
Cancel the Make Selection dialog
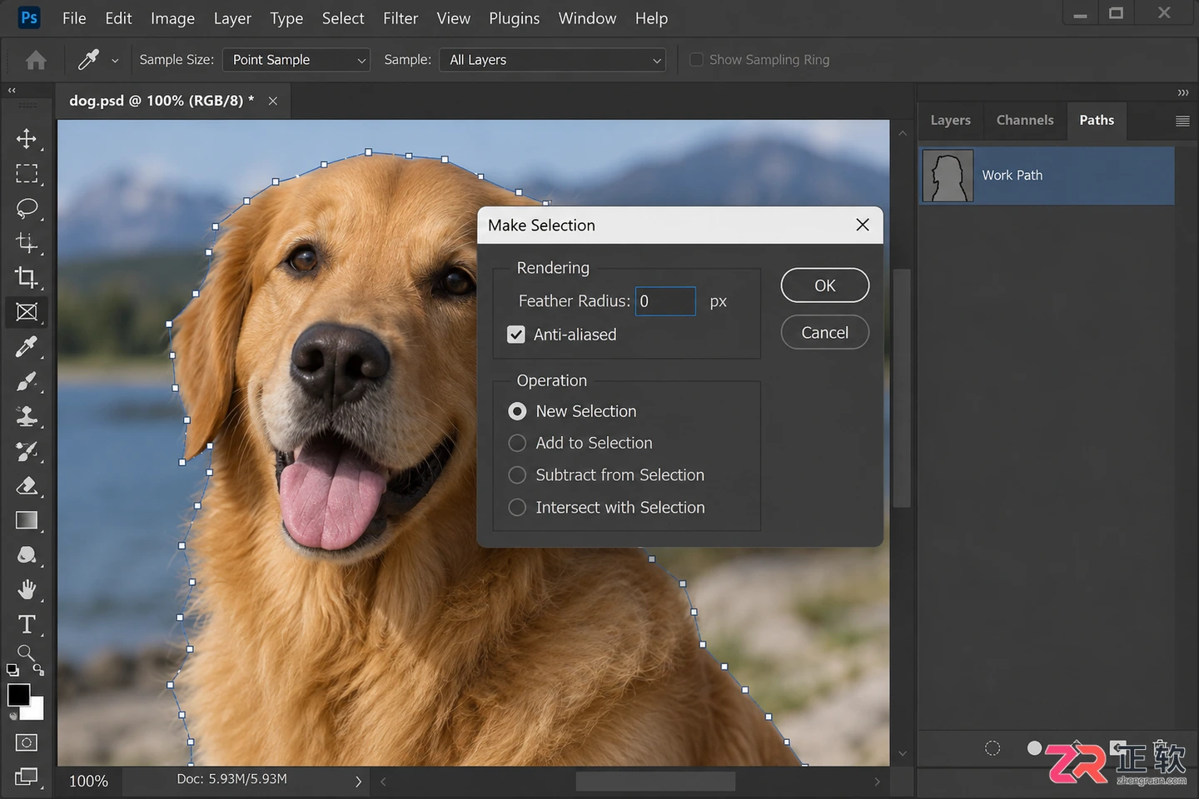coord(825,333)
